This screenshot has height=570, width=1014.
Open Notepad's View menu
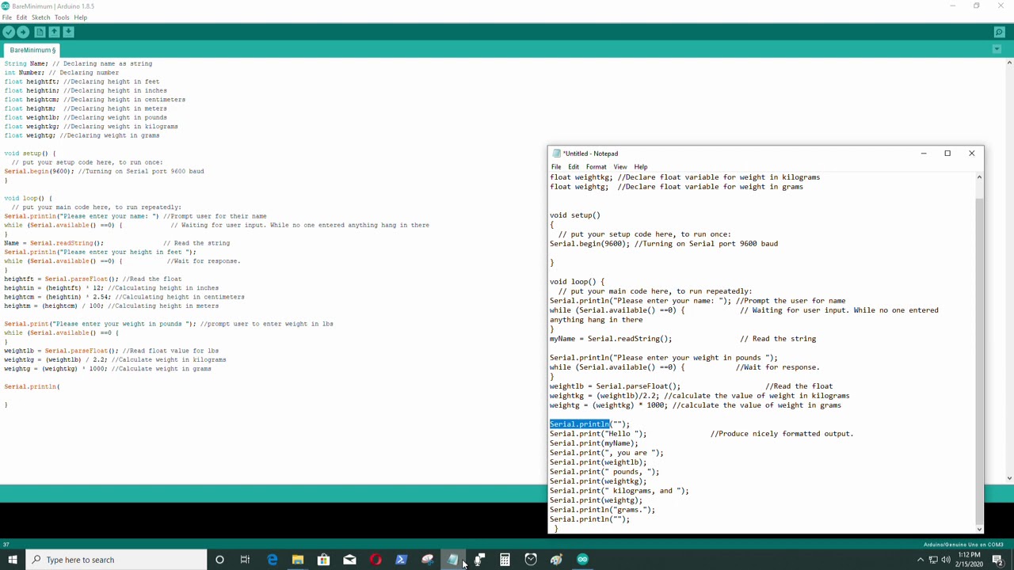[620, 167]
